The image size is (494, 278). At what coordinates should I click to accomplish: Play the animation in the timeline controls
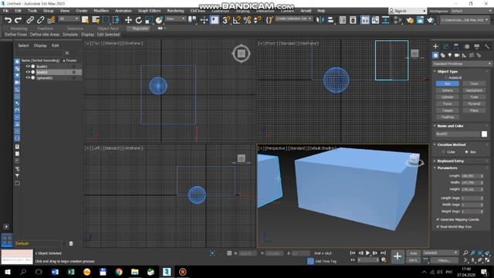[x=367, y=253]
